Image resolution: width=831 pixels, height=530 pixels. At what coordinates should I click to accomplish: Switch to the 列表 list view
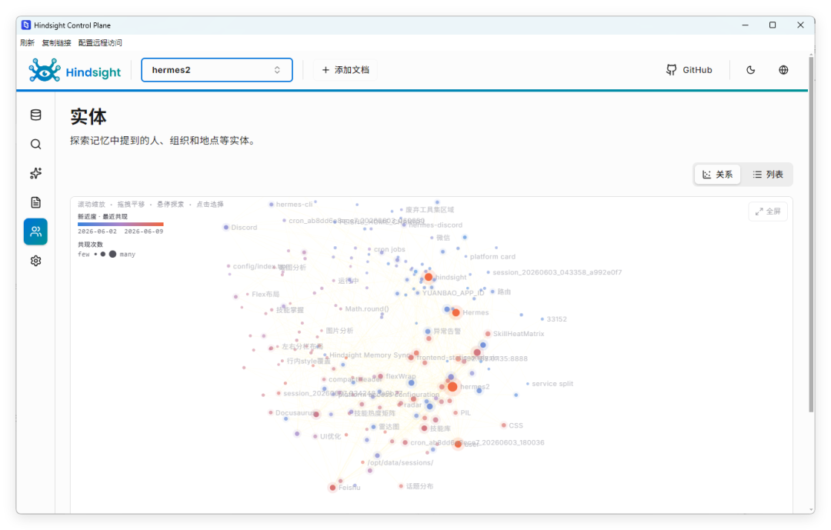point(768,175)
